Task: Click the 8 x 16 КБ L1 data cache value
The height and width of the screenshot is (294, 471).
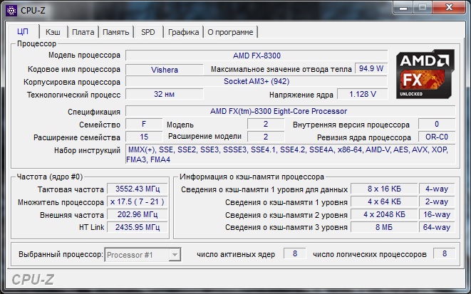Action: click(x=384, y=189)
